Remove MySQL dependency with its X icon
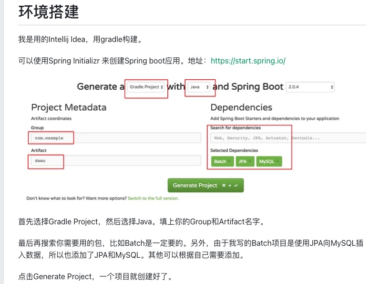 tap(277, 162)
